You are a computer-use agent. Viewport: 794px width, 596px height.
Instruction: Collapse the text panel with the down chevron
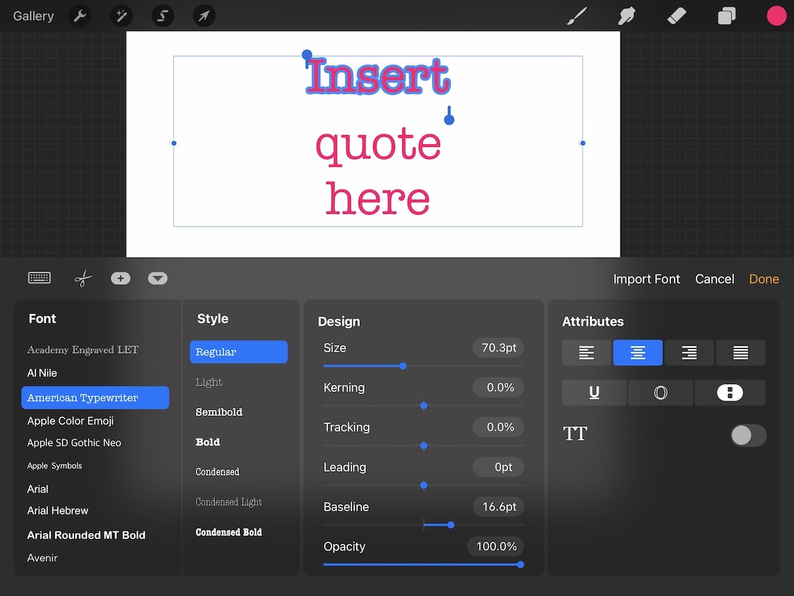coord(157,278)
